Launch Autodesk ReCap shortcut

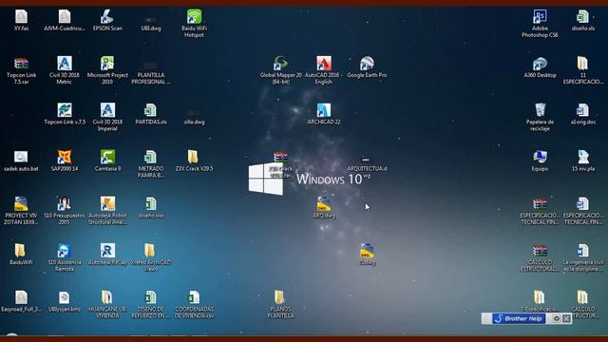(x=107, y=251)
